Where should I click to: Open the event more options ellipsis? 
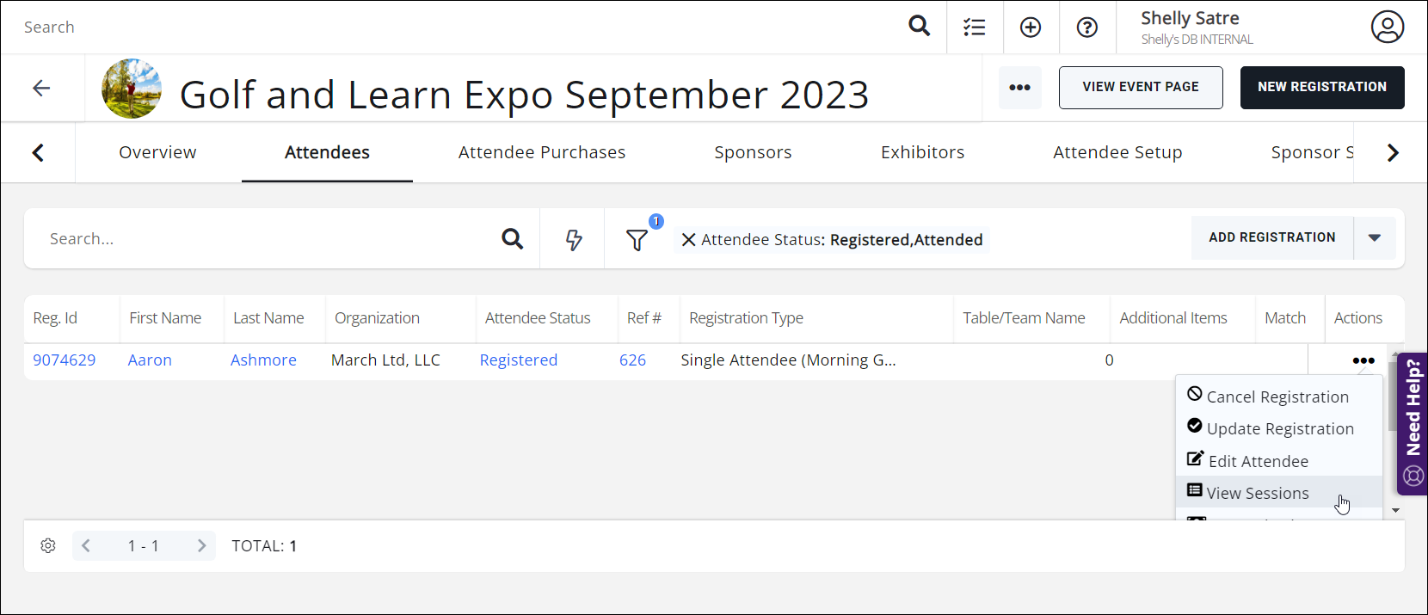pyautogui.click(x=1019, y=88)
